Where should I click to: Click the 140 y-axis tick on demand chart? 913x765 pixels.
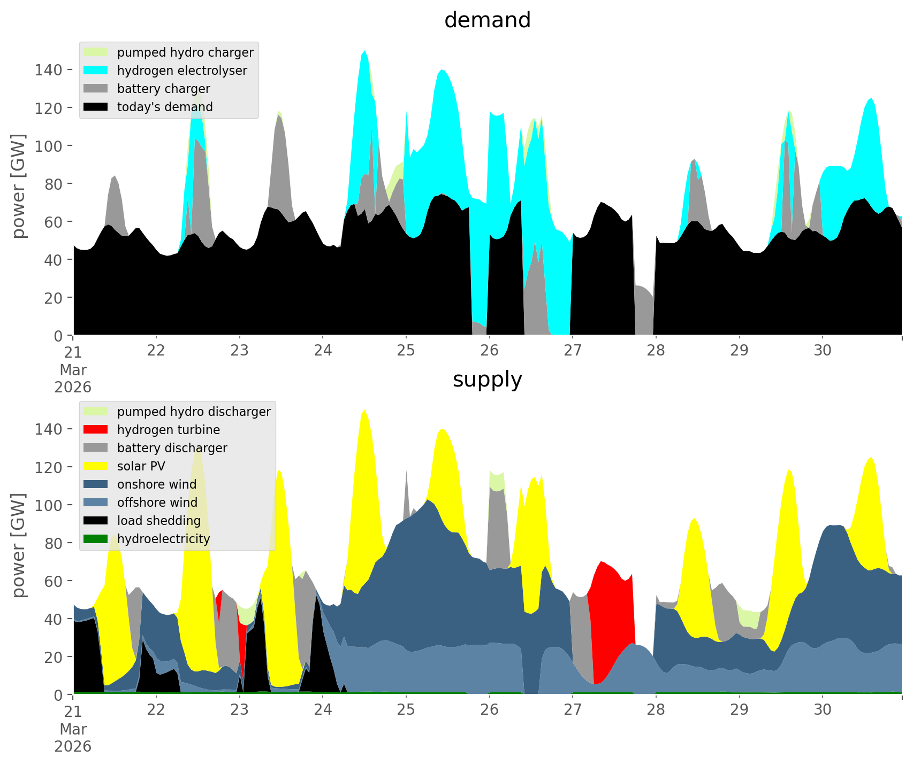48,69
